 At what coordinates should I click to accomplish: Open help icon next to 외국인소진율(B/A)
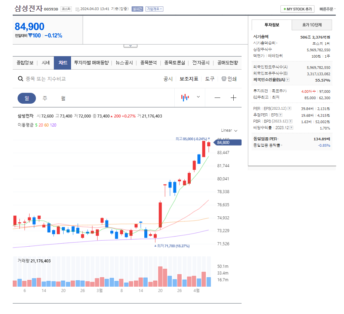click(288, 80)
